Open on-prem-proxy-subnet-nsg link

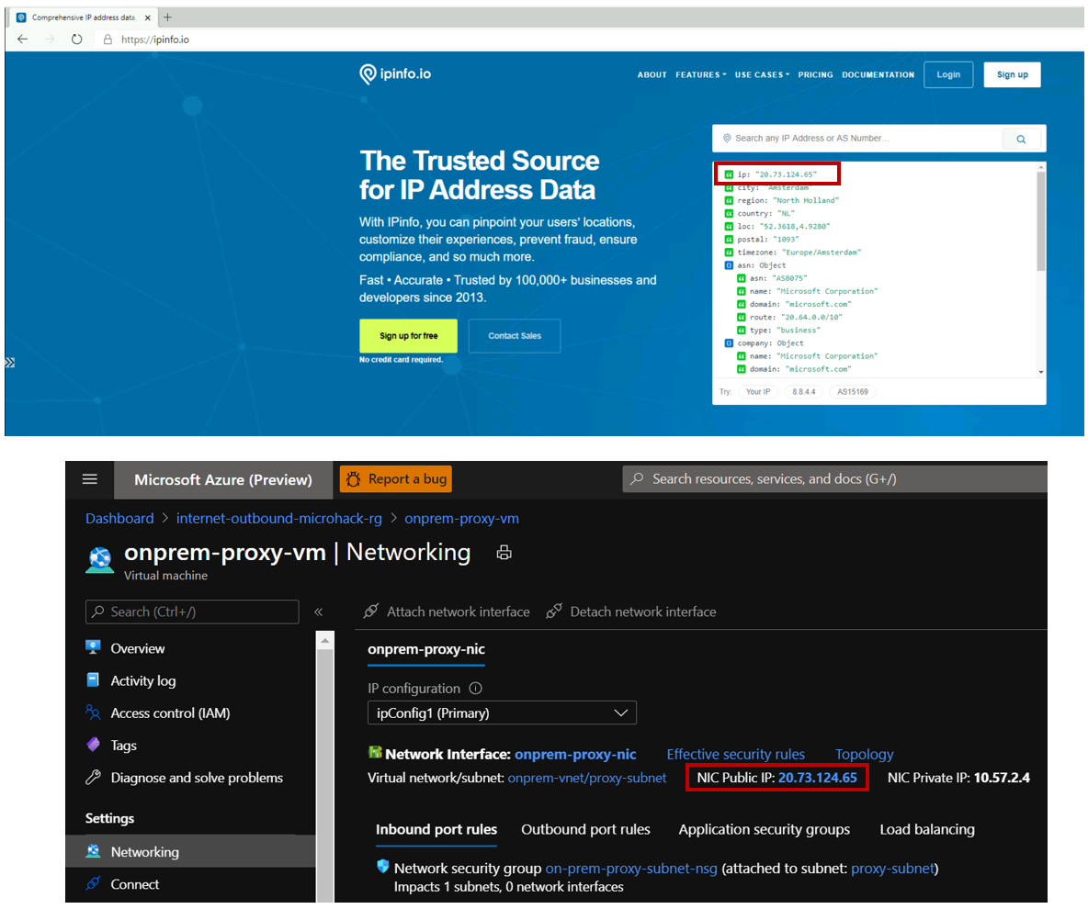click(x=631, y=868)
